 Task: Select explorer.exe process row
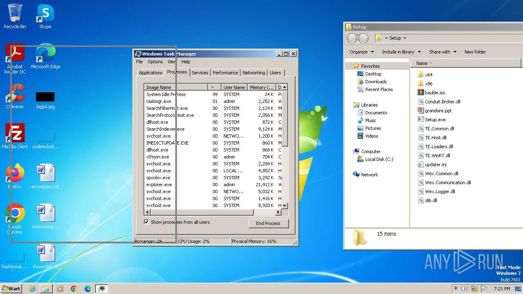point(213,185)
